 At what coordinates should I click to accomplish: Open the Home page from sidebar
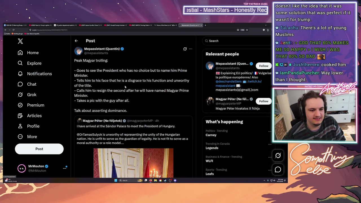28,53
